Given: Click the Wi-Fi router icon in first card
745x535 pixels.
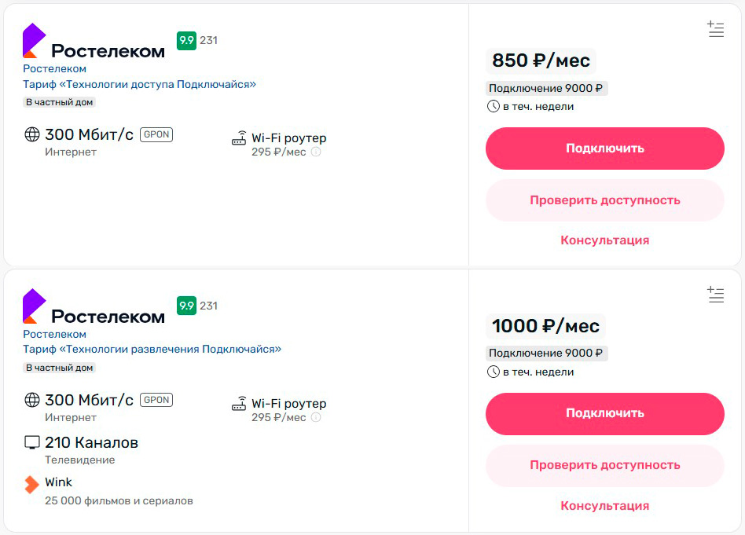Looking at the screenshot, I should pyautogui.click(x=239, y=139).
